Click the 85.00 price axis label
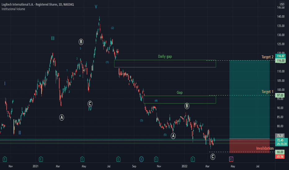Image resolution: width=289 pixels, height=170 pixels. [x=281, y=117]
